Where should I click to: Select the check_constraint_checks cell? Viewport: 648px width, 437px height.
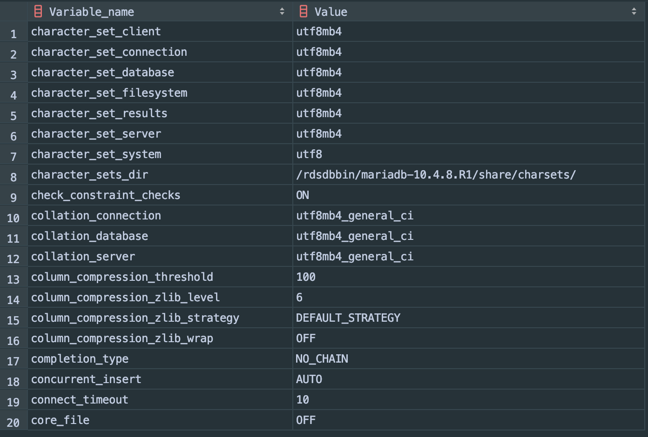[x=160, y=195]
